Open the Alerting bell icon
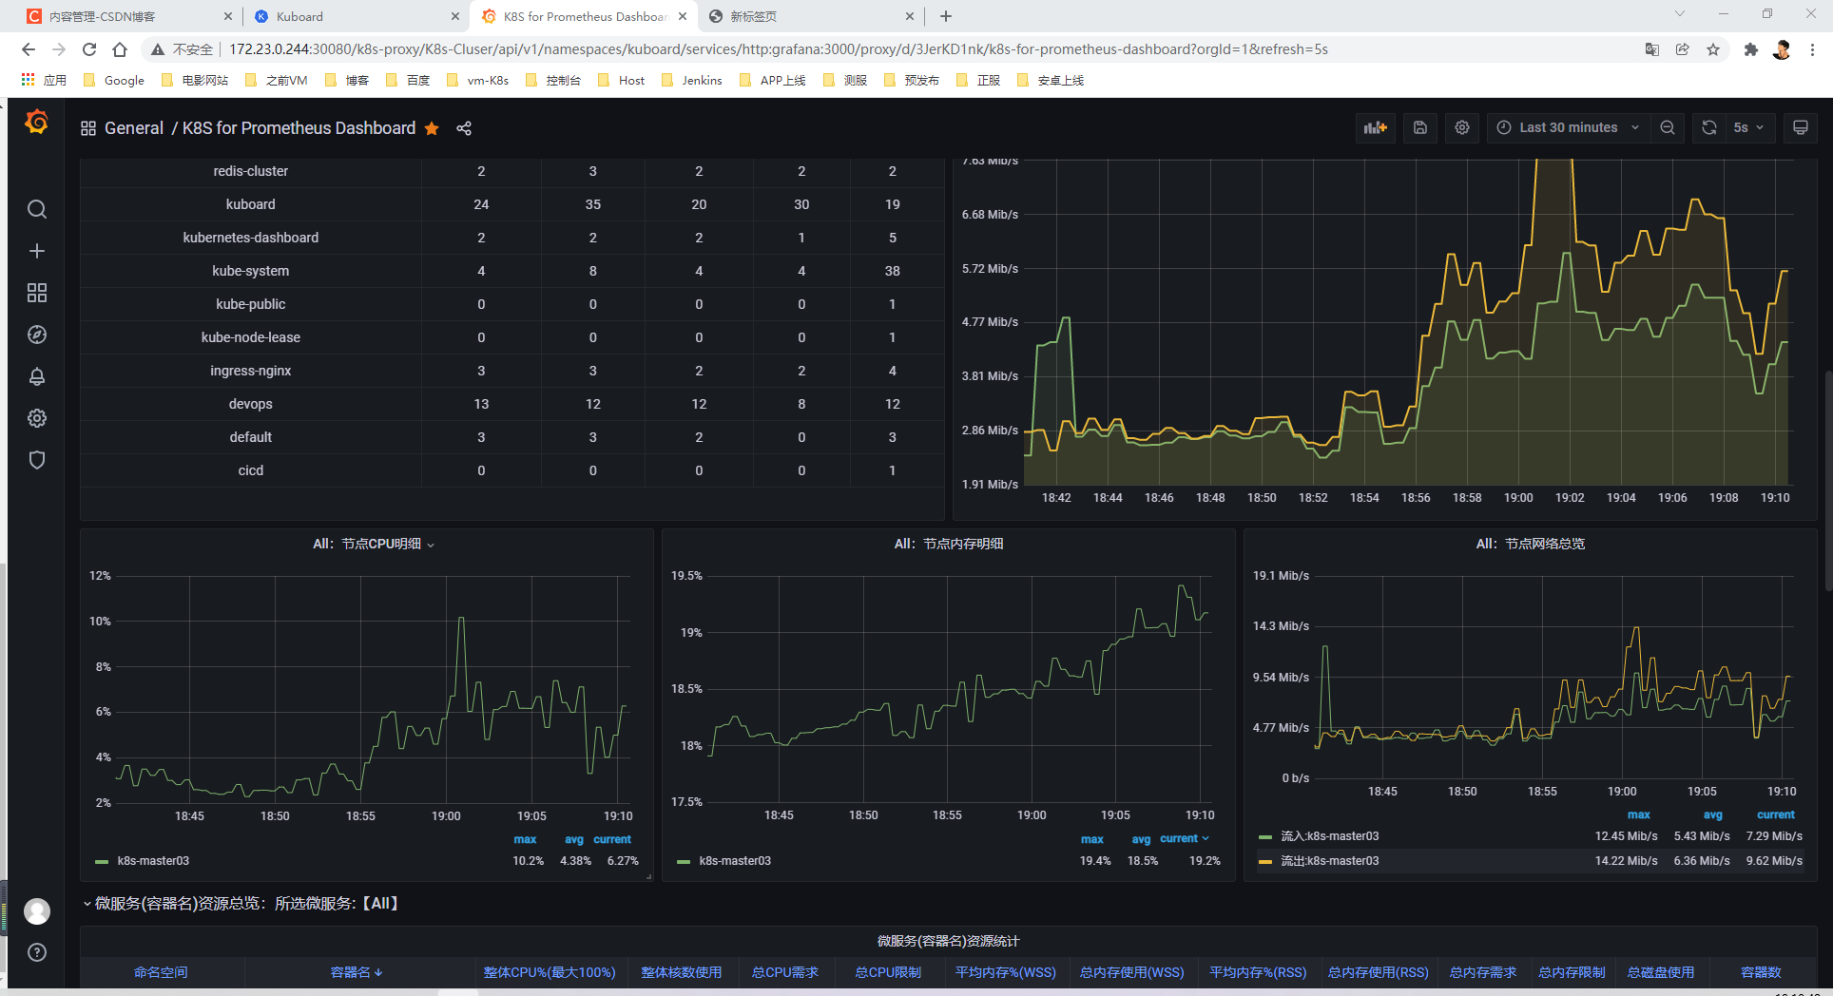 [37, 376]
